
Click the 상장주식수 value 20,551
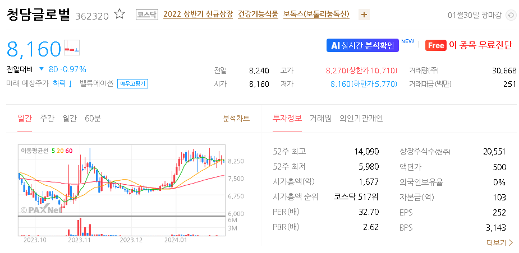pos(494,152)
